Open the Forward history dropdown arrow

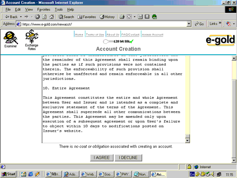point(32,17)
